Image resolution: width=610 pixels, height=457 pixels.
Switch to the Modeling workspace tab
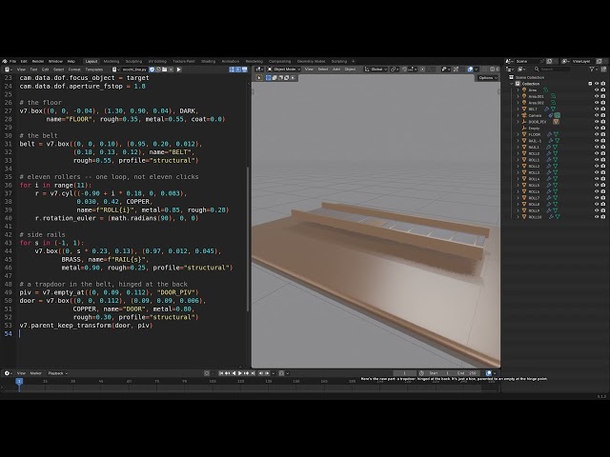point(112,61)
